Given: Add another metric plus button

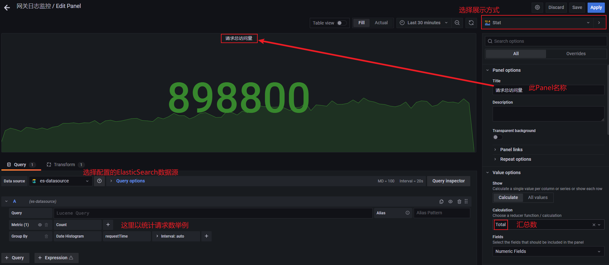Looking at the screenshot, I should click(108, 225).
